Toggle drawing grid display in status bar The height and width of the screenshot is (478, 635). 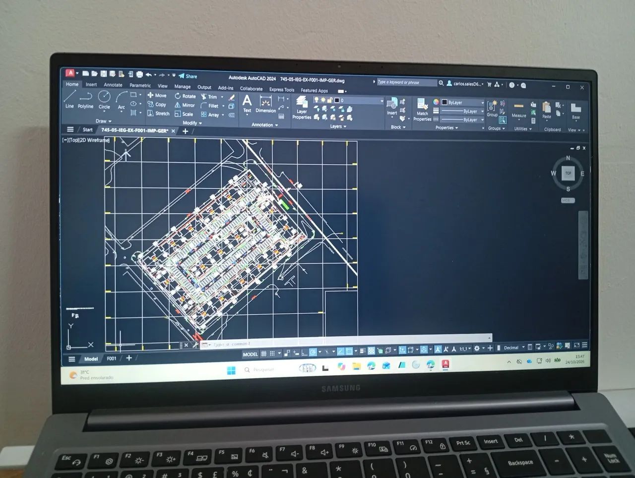pyautogui.click(x=264, y=354)
